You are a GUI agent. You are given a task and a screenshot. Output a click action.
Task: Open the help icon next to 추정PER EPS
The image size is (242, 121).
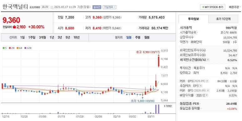[x=200, y=86]
